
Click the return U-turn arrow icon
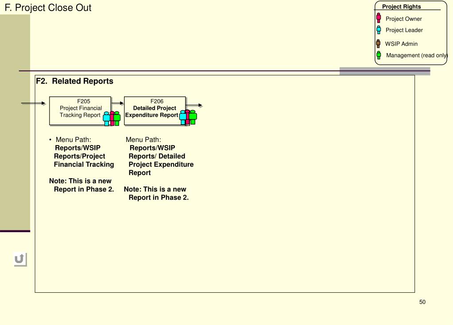(x=20, y=259)
